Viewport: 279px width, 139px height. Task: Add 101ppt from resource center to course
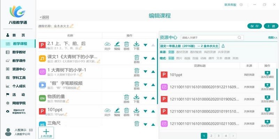coord(267,75)
